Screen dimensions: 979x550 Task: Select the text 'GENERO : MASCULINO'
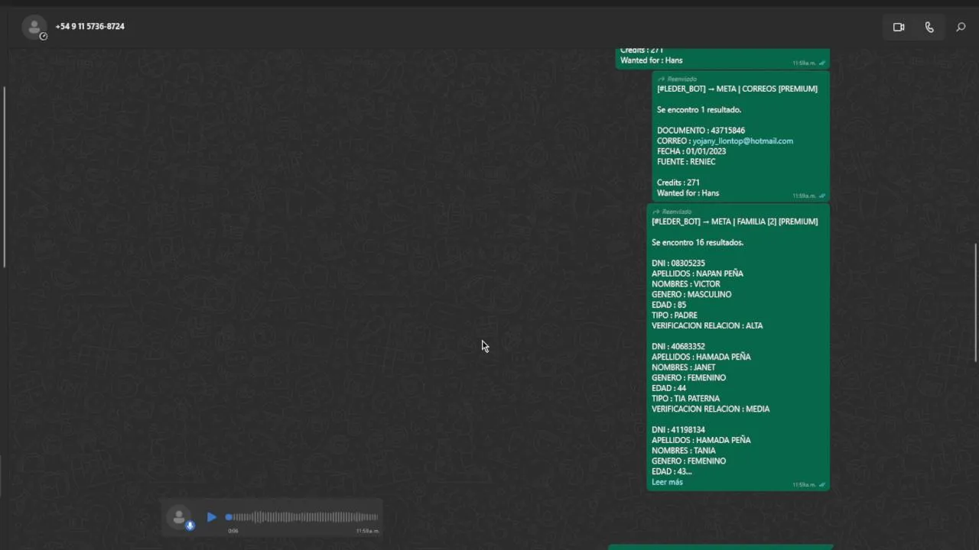(x=691, y=294)
